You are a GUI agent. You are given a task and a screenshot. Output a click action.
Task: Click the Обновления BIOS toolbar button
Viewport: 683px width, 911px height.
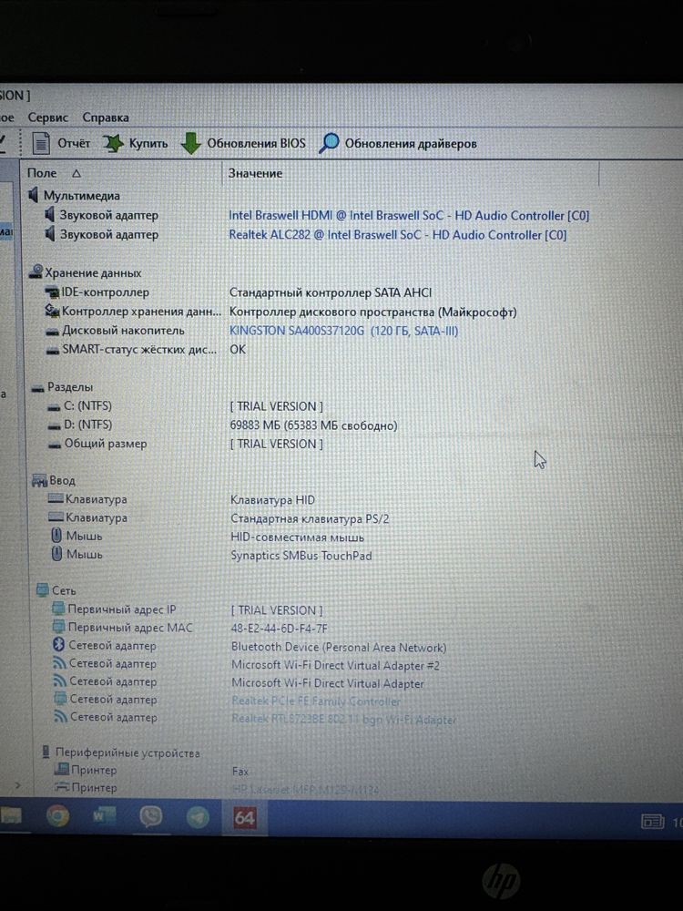tap(243, 143)
